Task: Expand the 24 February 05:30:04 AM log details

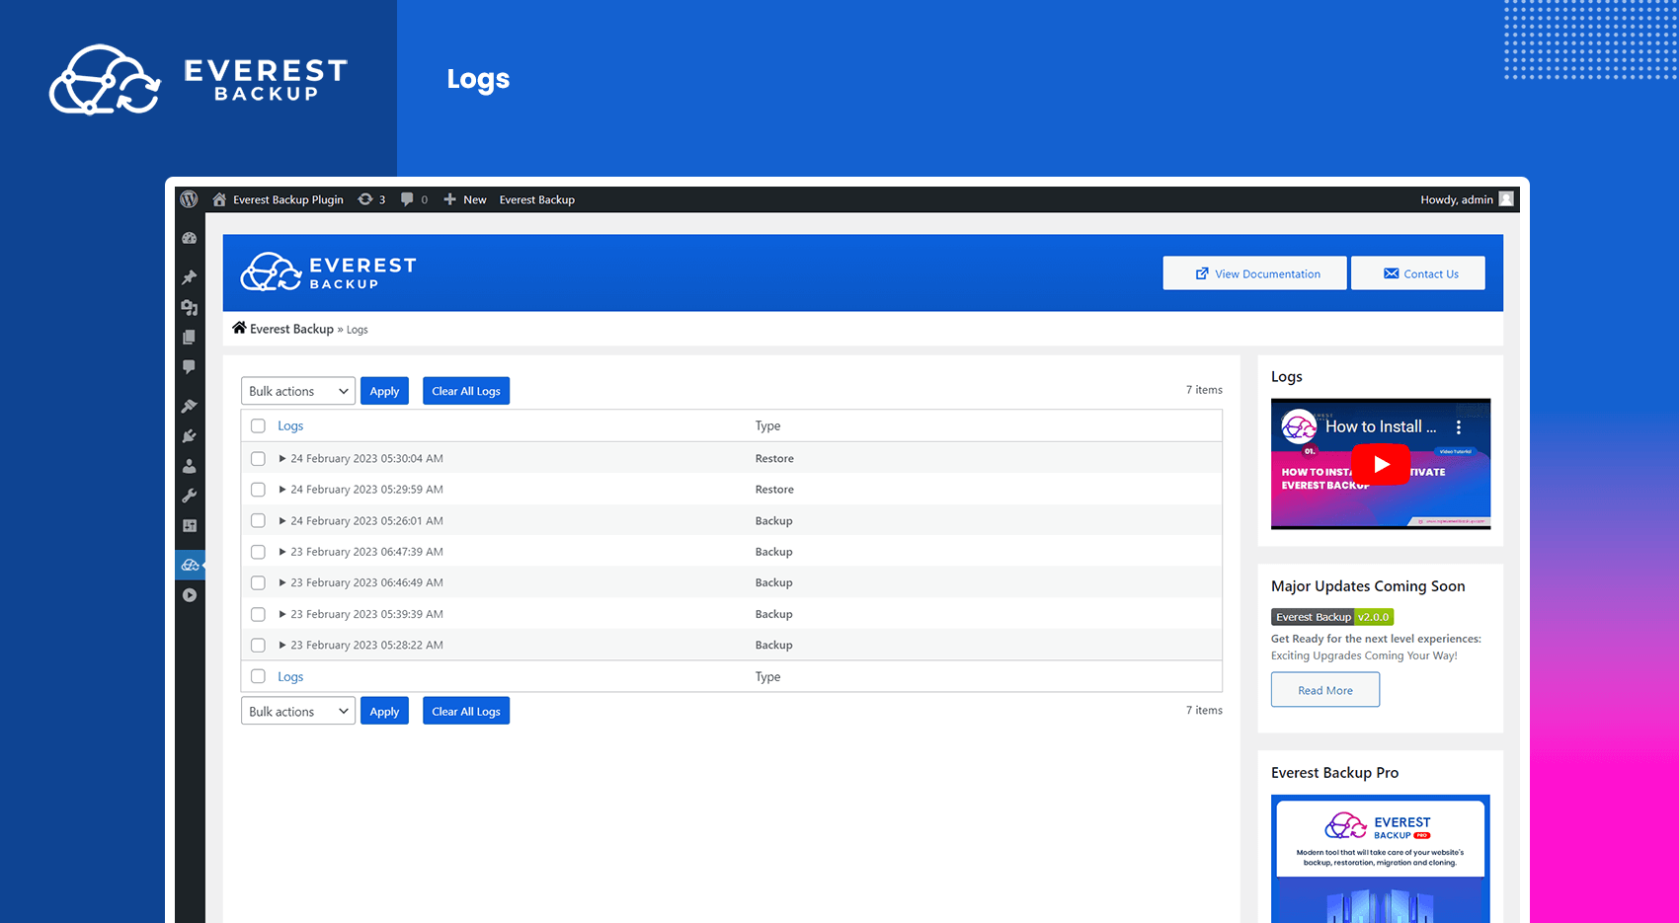Action: tap(282, 458)
